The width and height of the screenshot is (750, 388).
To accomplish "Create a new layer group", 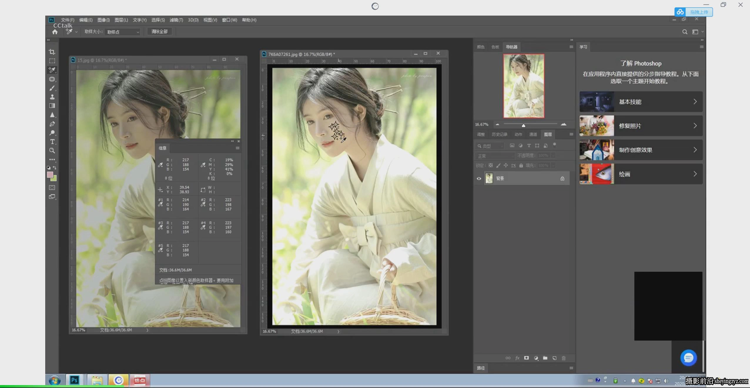I will (545, 358).
